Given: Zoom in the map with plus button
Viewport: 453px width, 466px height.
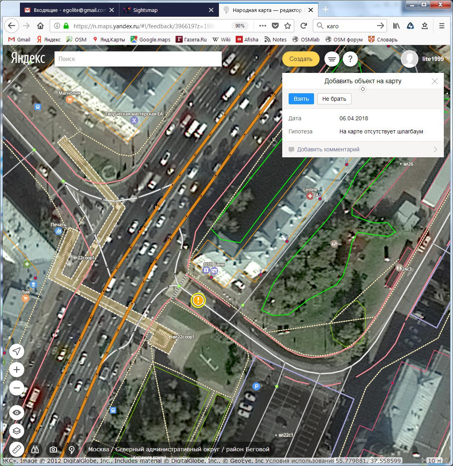Looking at the screenshot, I should (x=17, y=370).
